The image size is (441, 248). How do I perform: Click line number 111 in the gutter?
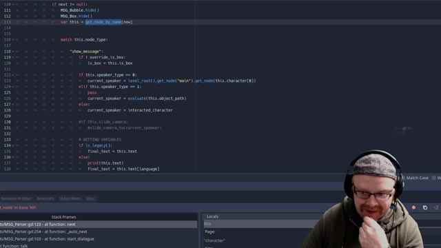click(8, 10)
